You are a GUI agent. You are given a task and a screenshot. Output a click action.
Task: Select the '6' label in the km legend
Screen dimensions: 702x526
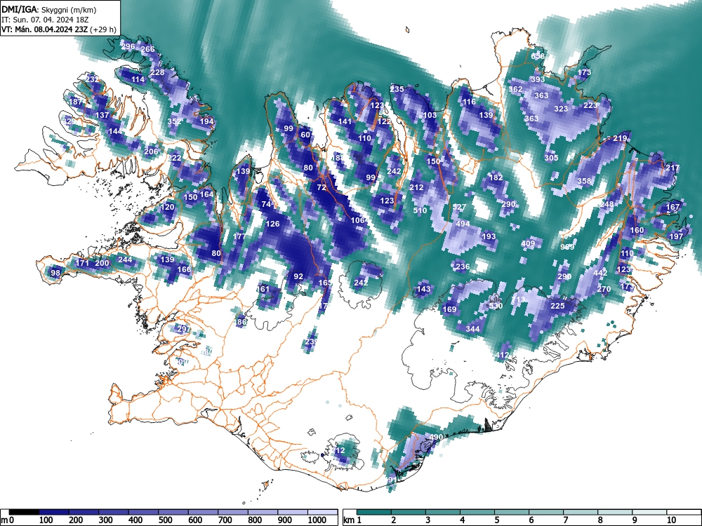click(x=531, y=520)
